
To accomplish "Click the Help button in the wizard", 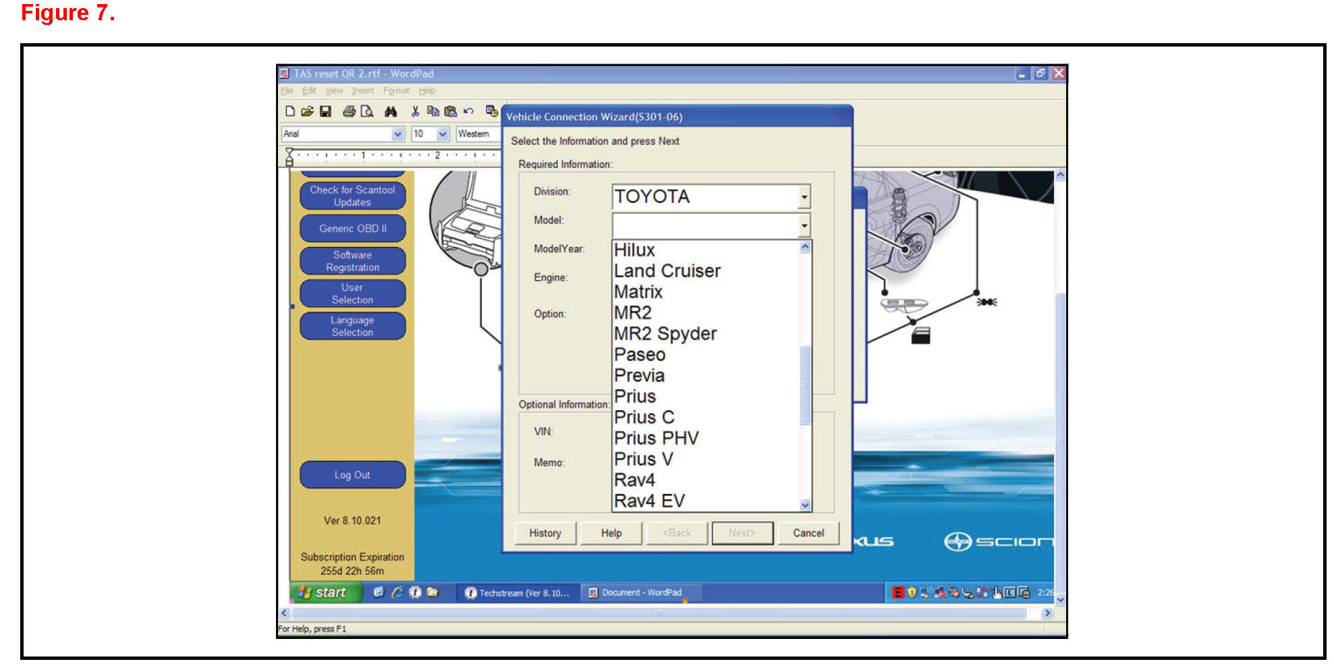I will coord(611,533).
